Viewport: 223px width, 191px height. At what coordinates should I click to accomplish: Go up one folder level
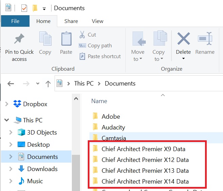click(x=48, y=83)
